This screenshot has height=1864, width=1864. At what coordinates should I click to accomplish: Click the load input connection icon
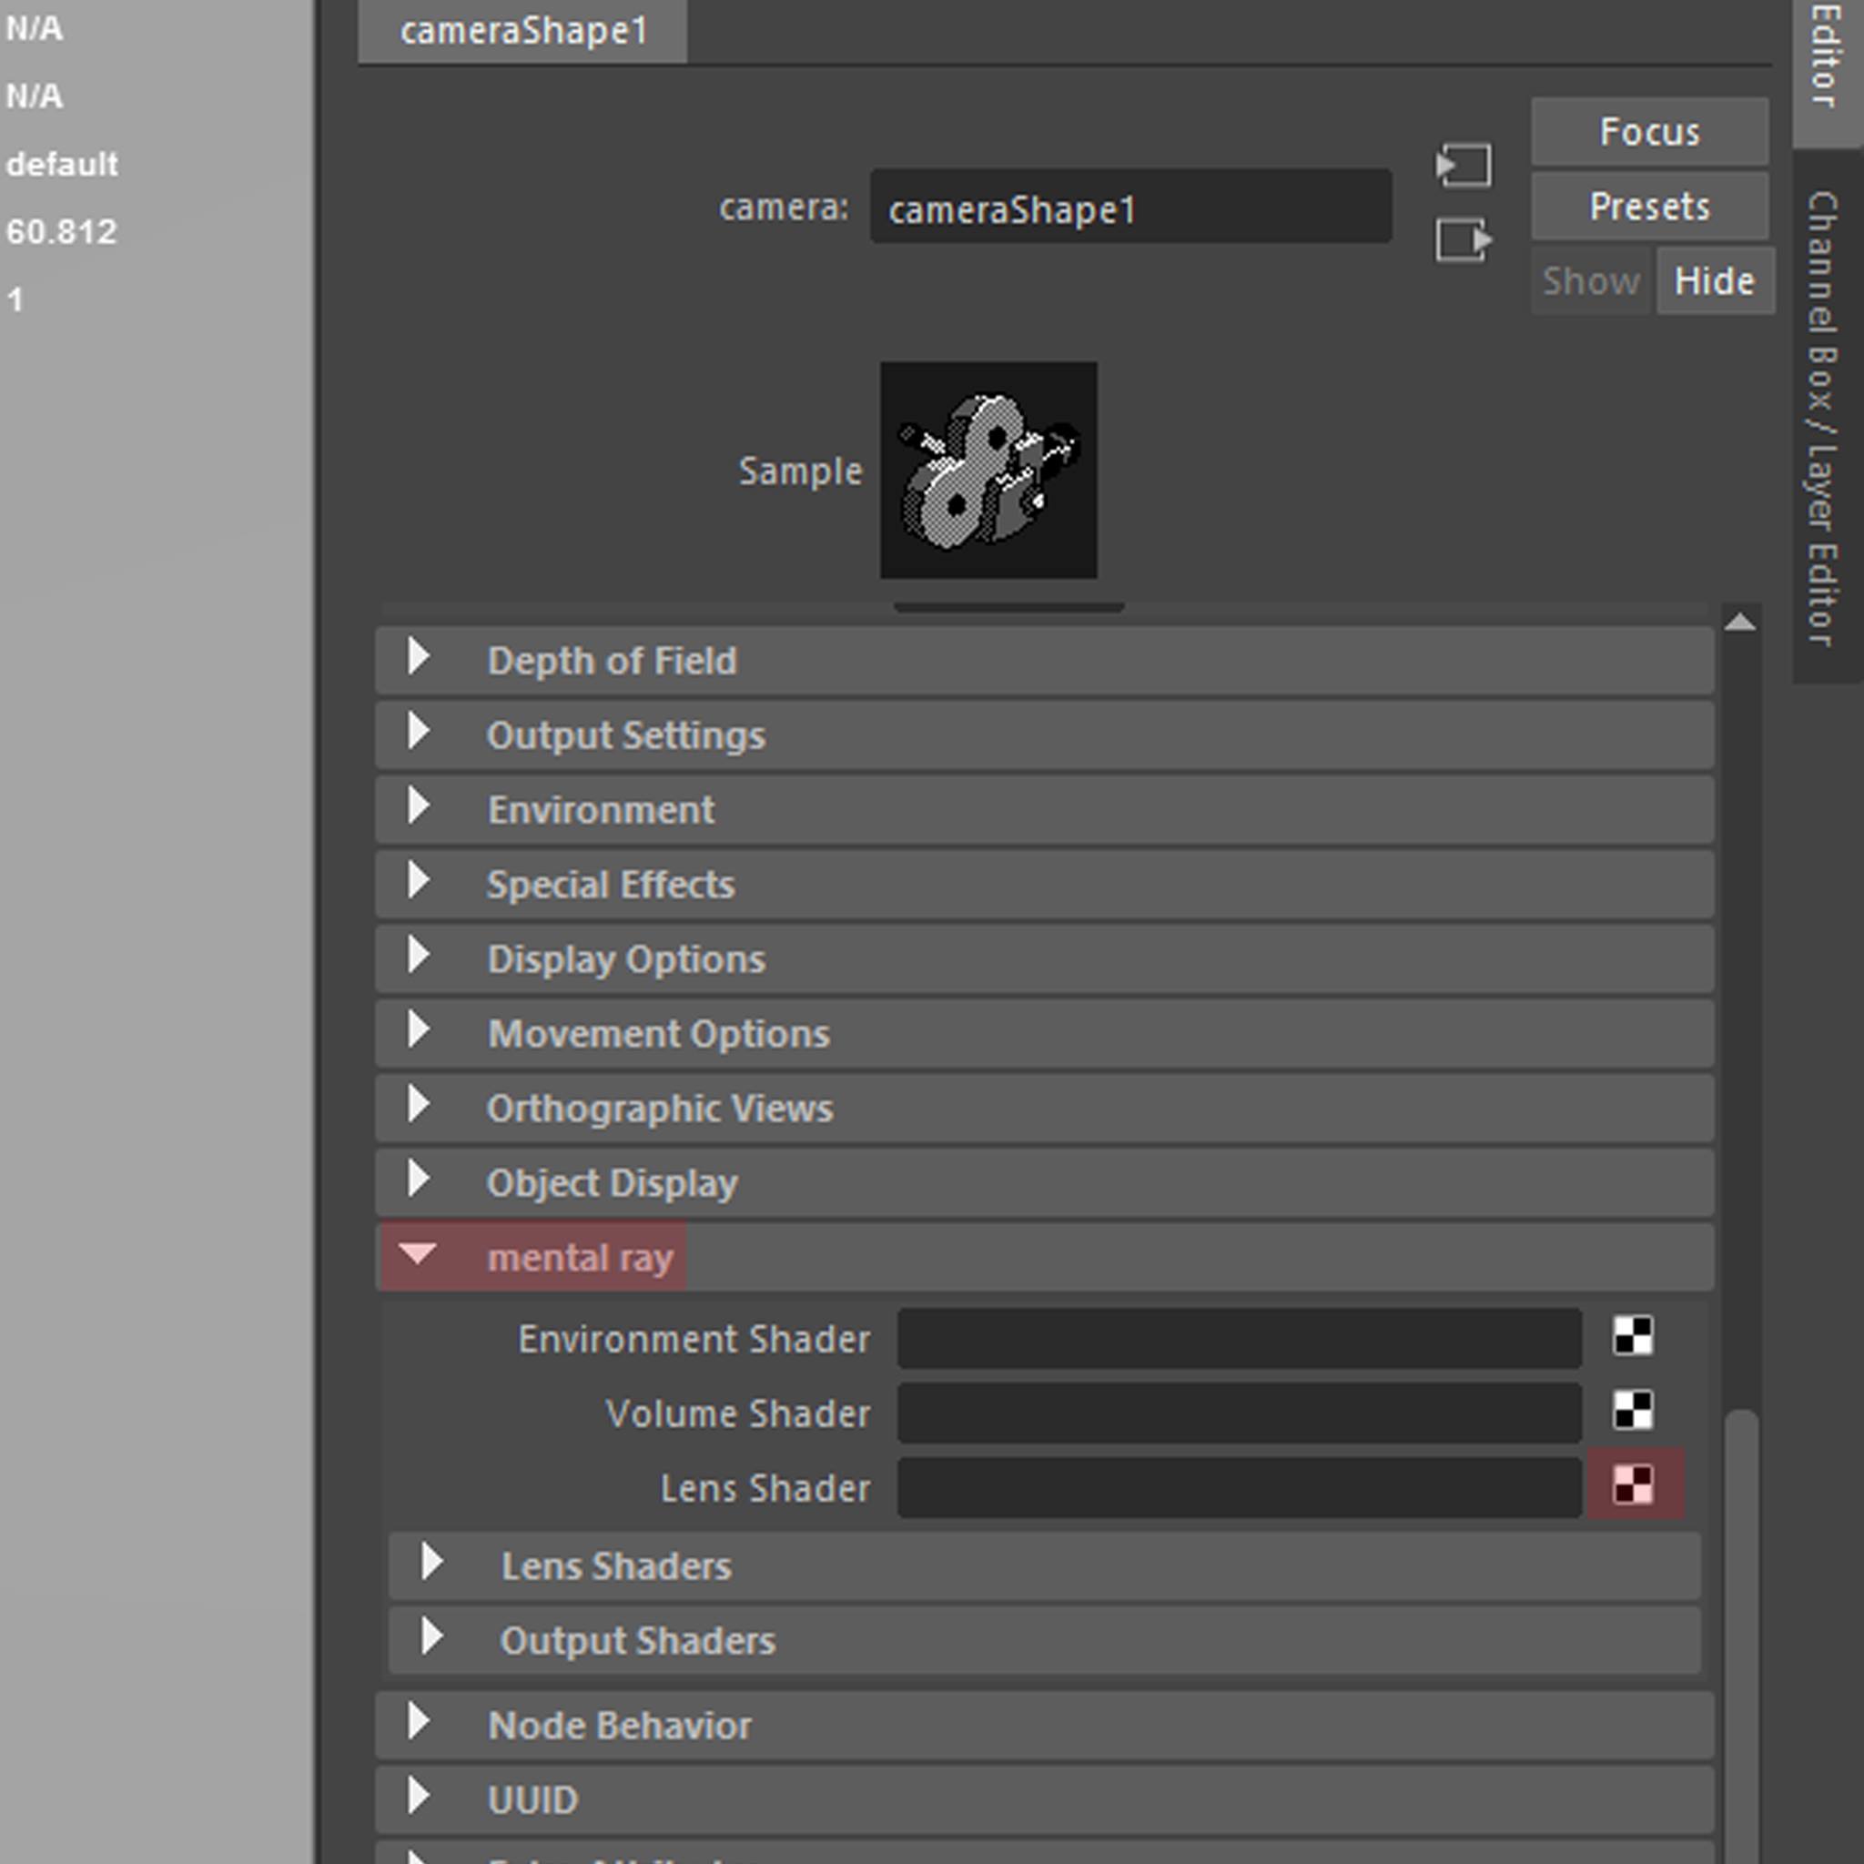[1463, 165]
